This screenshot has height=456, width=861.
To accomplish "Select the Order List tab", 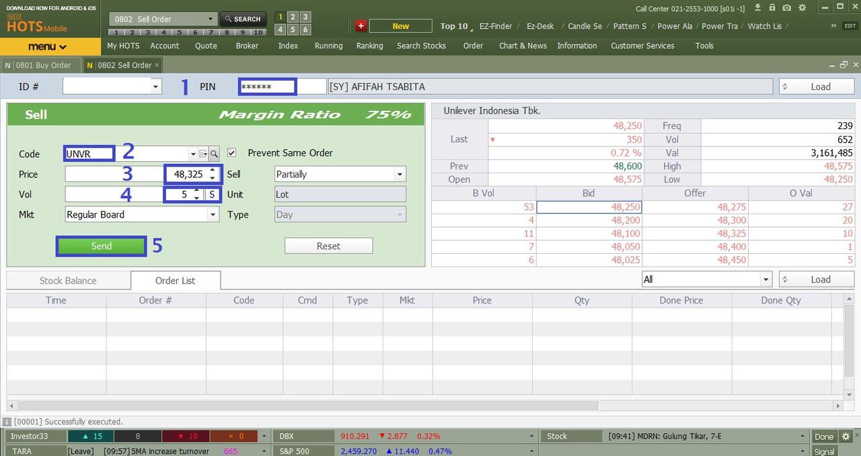I will pyautogui.click(x=176, y=281).
